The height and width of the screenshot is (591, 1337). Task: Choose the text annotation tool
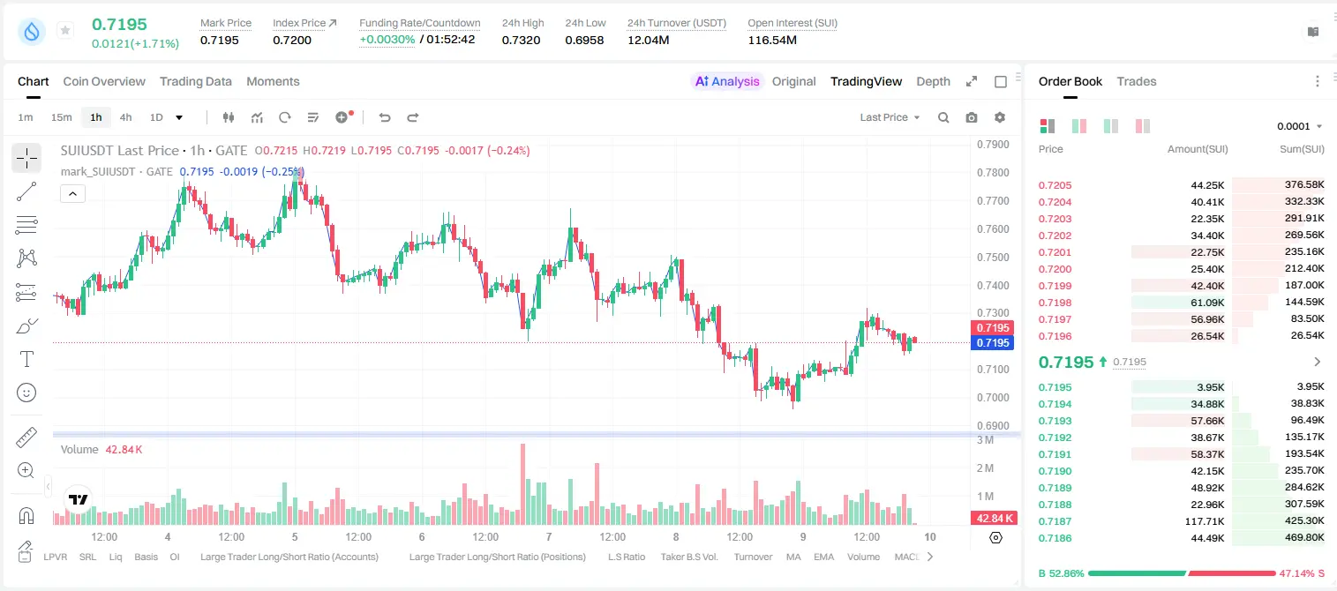pyautogui.click(x=26, y=359)
